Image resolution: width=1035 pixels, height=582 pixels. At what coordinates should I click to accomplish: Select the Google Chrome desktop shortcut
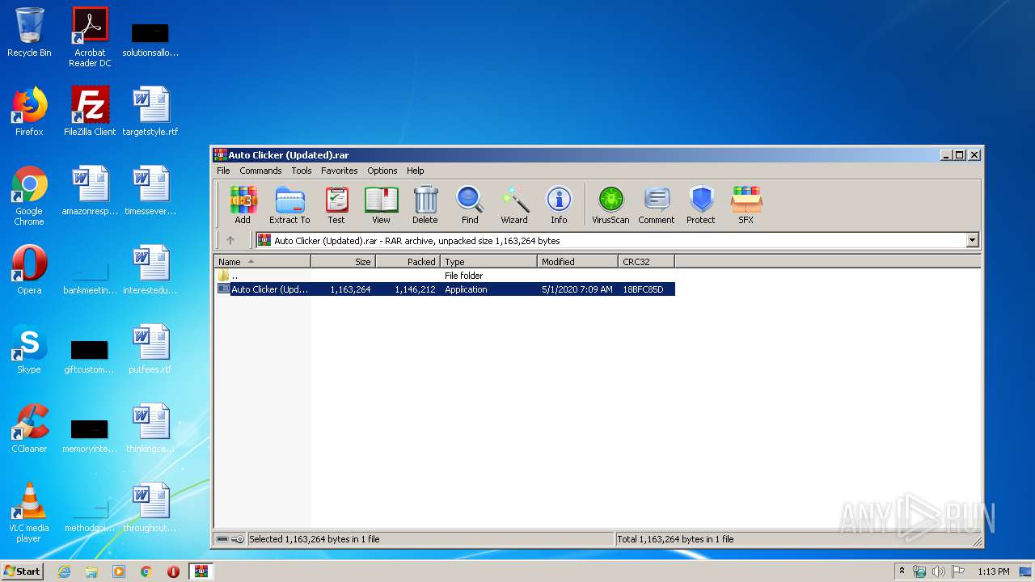click(29, 196)
